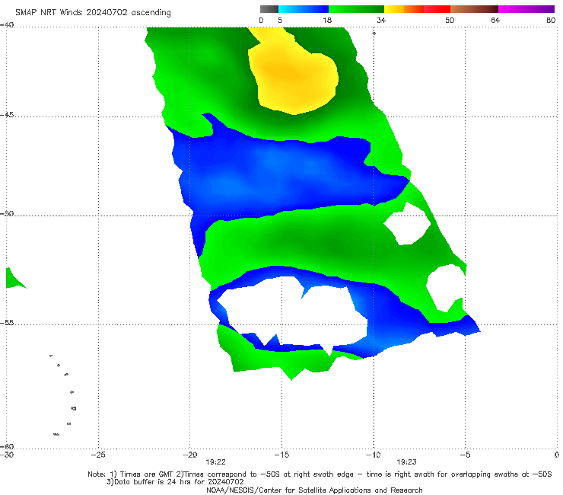Click the longitude label '-20'

pyautogui.click(x=190, y=455)
